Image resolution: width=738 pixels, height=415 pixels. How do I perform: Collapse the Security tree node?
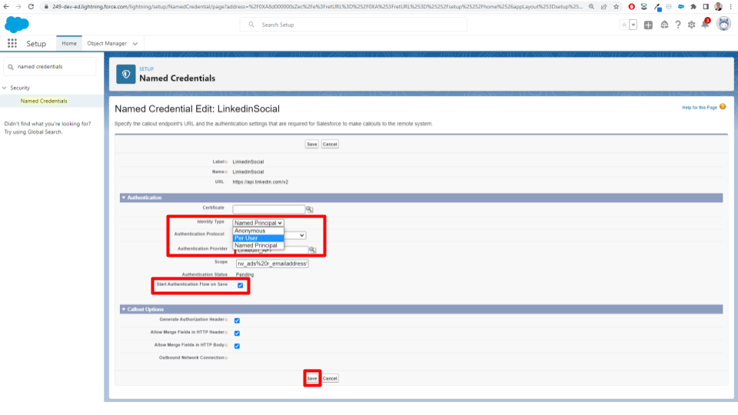tap(5, 88)
